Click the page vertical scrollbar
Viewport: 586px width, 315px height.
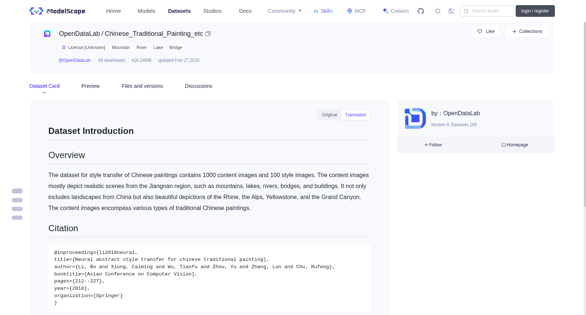pyautogui.click(x=585, y=113)
